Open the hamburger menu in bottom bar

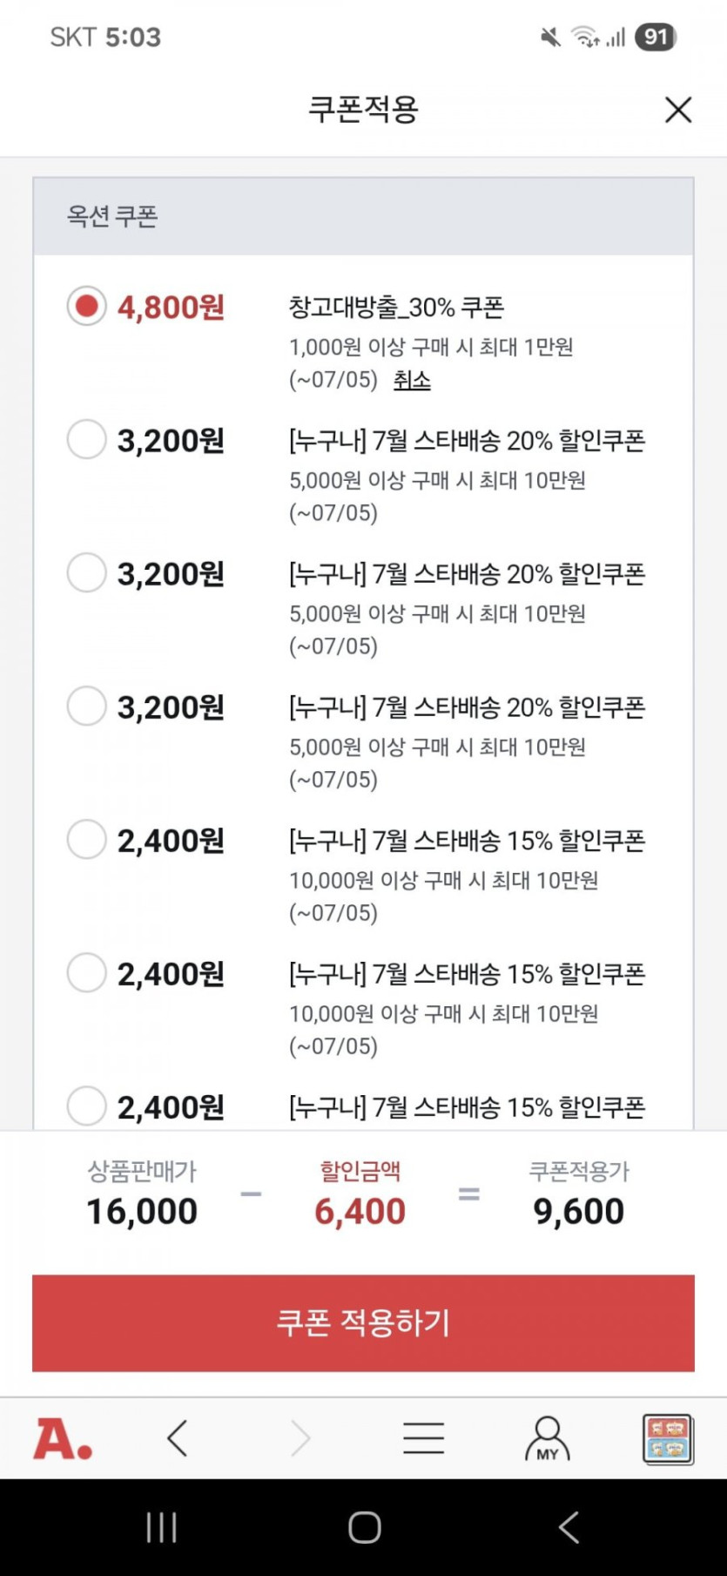pos(423,1438)
